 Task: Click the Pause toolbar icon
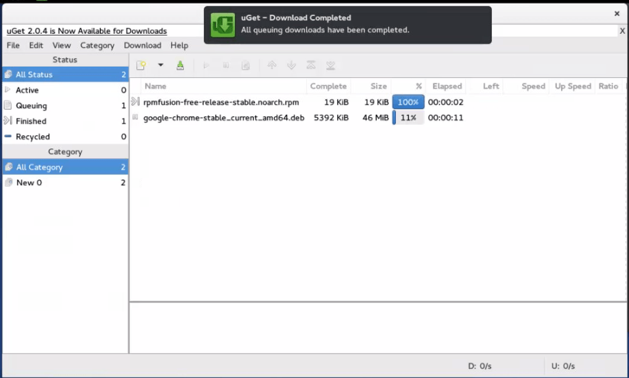click(226, 65)
